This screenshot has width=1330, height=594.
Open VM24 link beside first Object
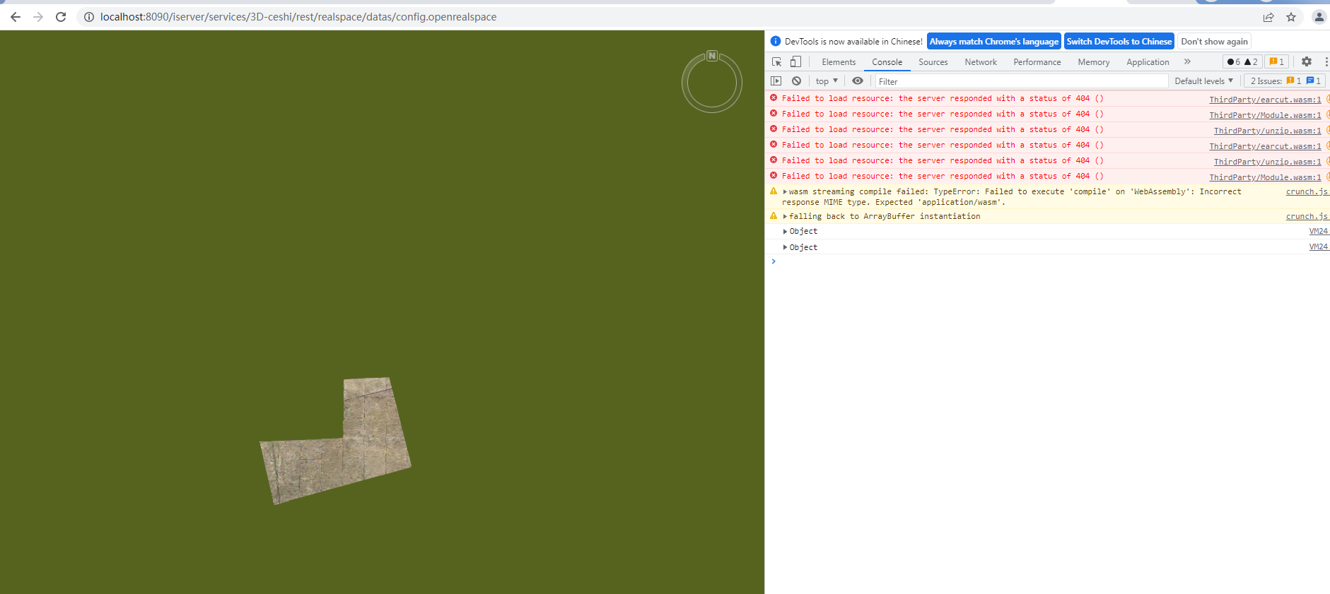point(1318,232)
